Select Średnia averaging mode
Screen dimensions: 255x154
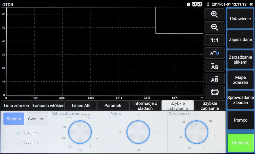[x=14, y=119]
